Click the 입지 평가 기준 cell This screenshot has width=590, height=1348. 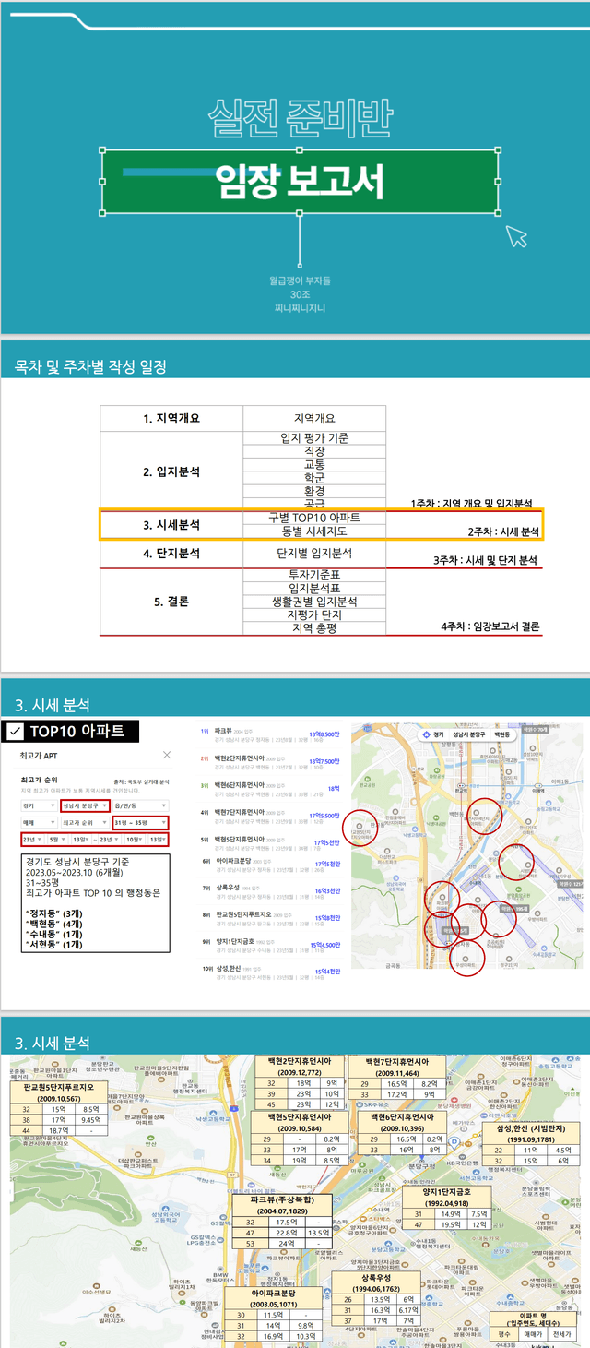tap(314, 437)
